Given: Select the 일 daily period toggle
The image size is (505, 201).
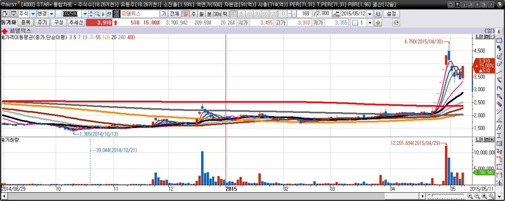Looking at the screenshot, I should (186, 14).
